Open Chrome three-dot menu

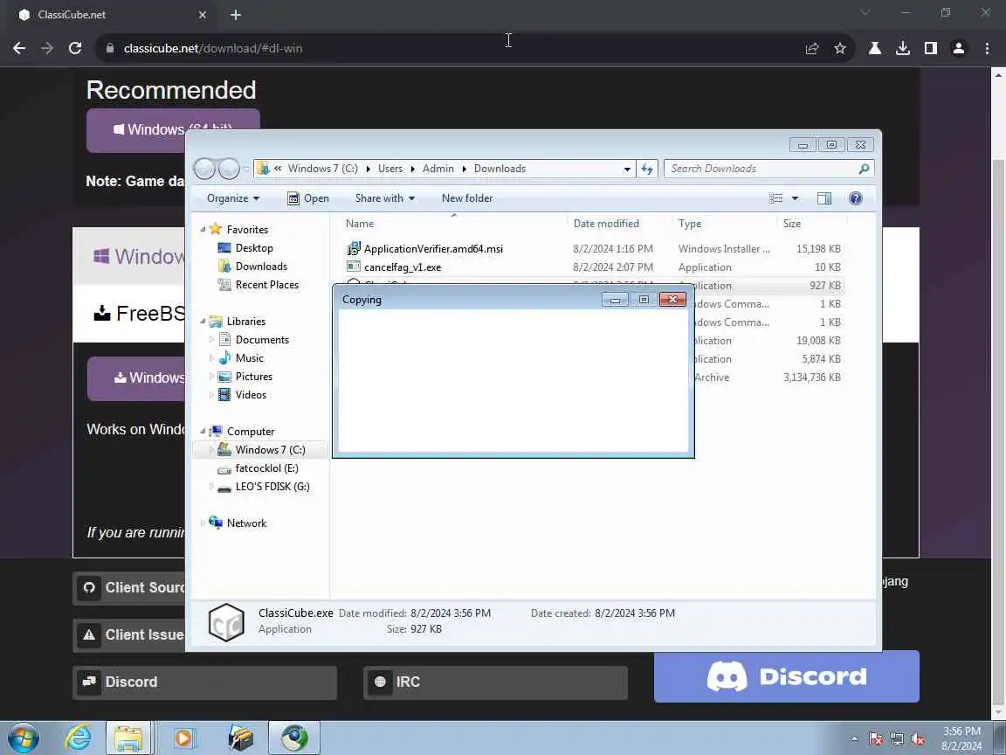point(987,48)
